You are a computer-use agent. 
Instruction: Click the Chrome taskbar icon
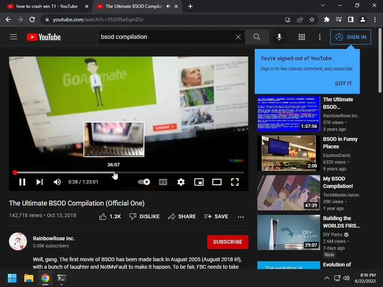tap(45, 278)
